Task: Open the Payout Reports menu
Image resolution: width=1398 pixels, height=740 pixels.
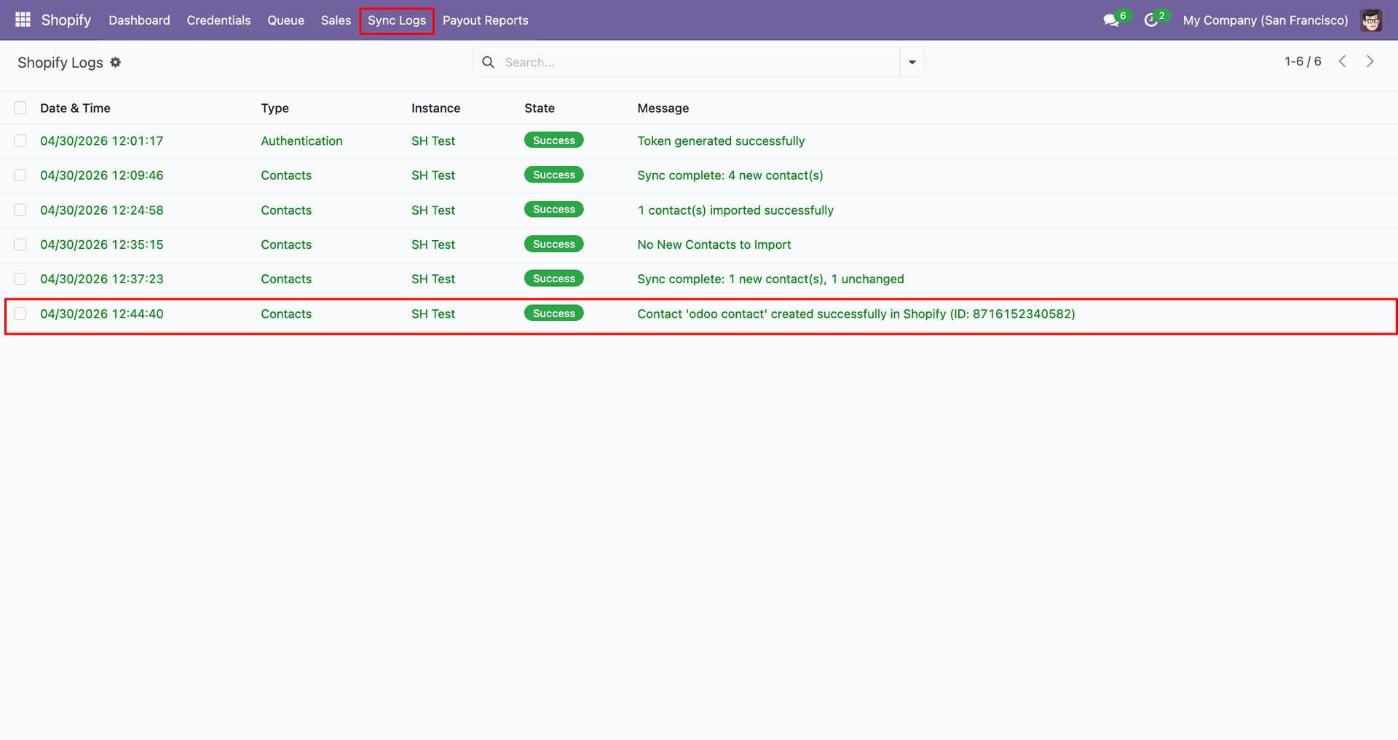Action: [x=486, y=20]
